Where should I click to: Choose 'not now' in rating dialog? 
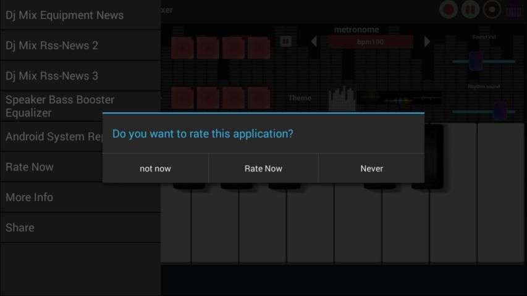click(155, 168)
